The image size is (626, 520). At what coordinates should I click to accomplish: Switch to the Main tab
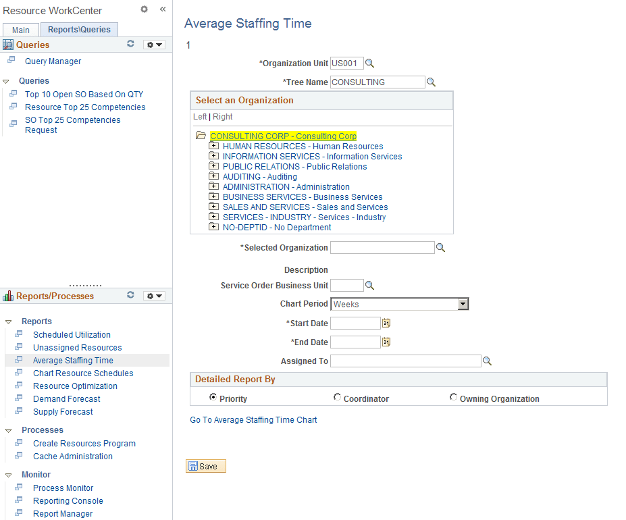20,30
